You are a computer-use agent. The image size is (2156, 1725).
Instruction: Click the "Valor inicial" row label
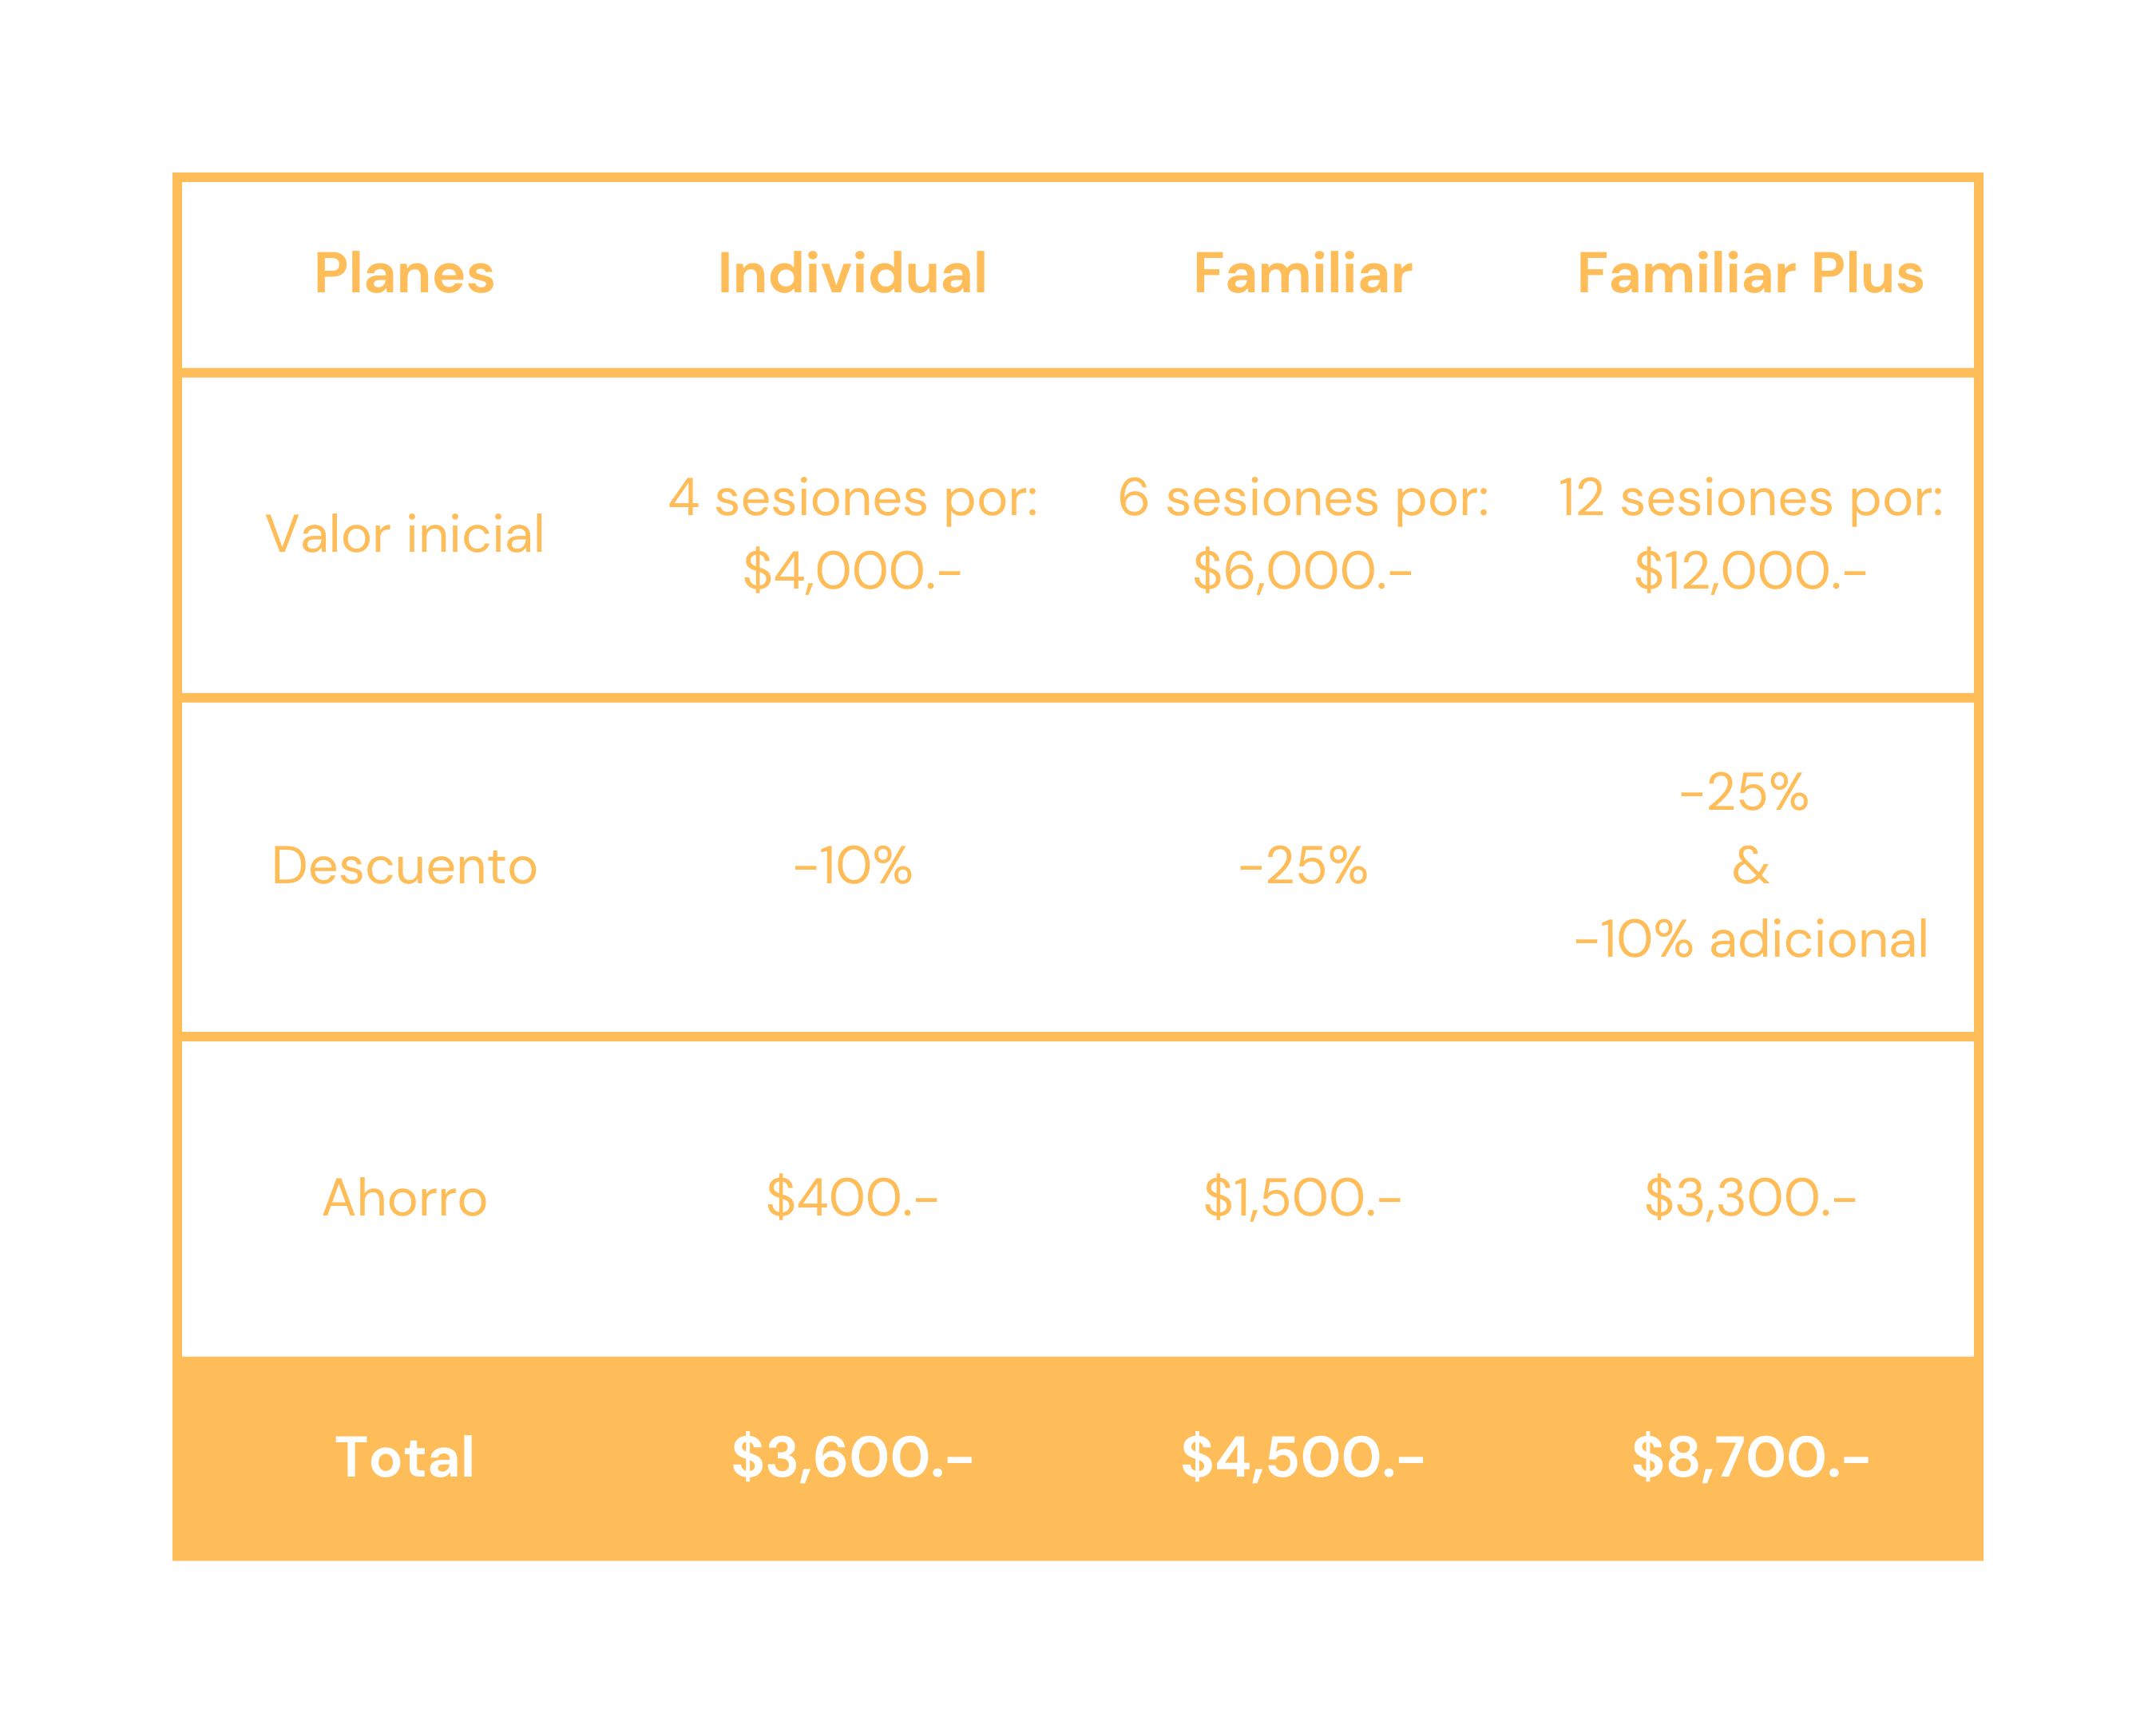pyautogui.click(x=404, y=534)
